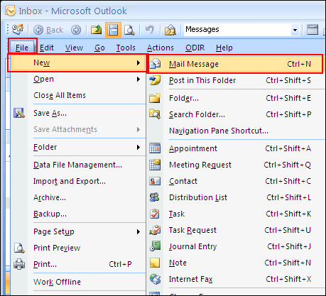Screen dimensions: 326x296
Task: Click the Print Preview toolbar icon
Action: click(129, 30)
